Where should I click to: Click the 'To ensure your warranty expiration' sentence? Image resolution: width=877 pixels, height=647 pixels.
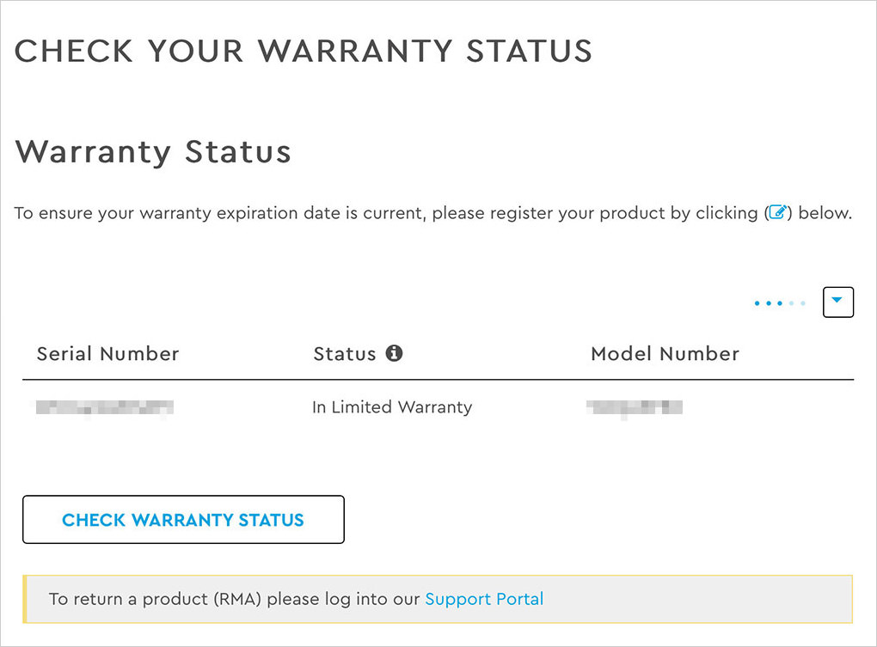point(432,213)
